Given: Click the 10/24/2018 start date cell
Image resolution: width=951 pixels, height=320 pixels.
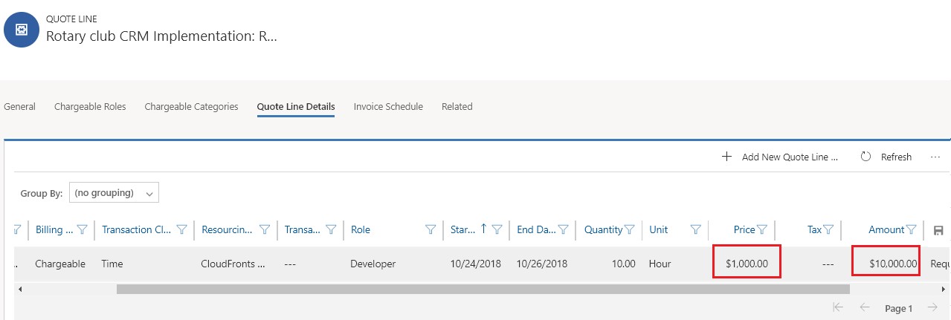Looking at the screenshot, I should 474,264.
